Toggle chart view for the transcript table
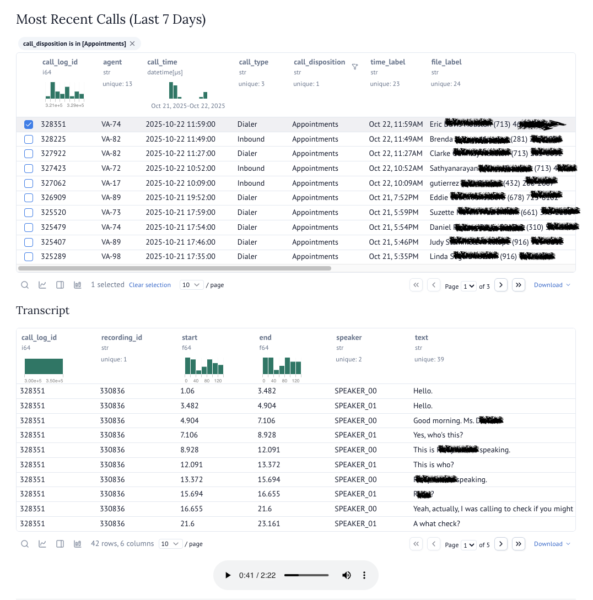 tap(42, 544)
